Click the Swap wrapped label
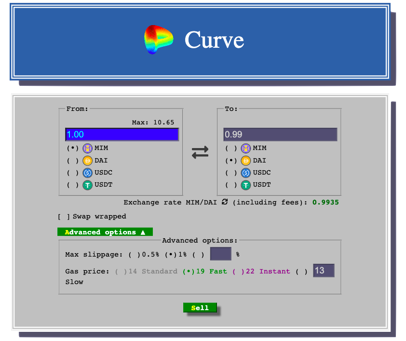Image resolution: width=406 pixels, height=341 pixels. click(x=99, y=217)
